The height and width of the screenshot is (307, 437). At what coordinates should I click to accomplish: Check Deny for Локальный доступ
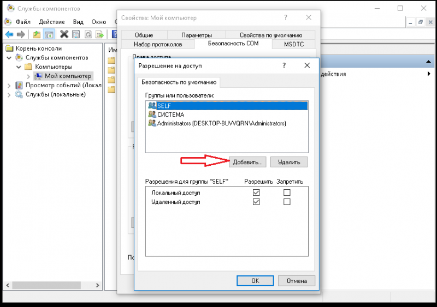287,192
